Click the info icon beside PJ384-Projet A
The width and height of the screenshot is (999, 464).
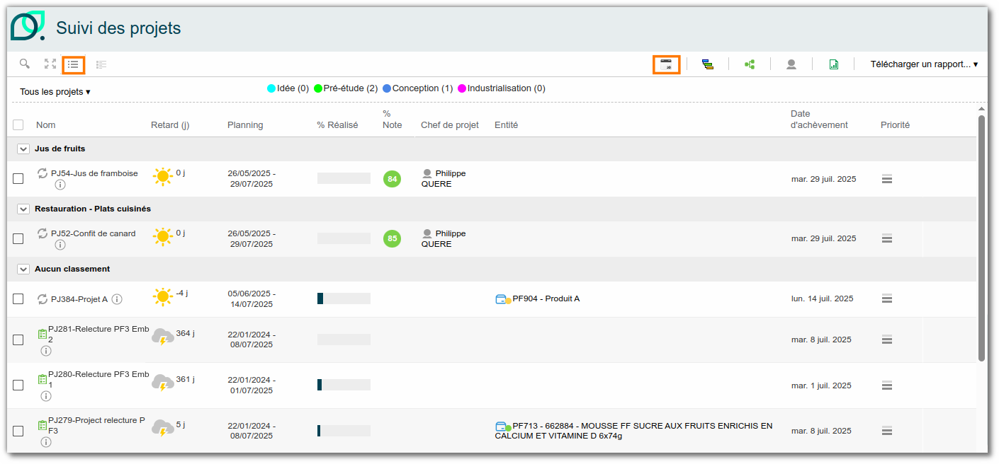coord(117,299)
